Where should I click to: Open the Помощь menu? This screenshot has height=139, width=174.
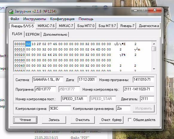[x=86, y=19]
